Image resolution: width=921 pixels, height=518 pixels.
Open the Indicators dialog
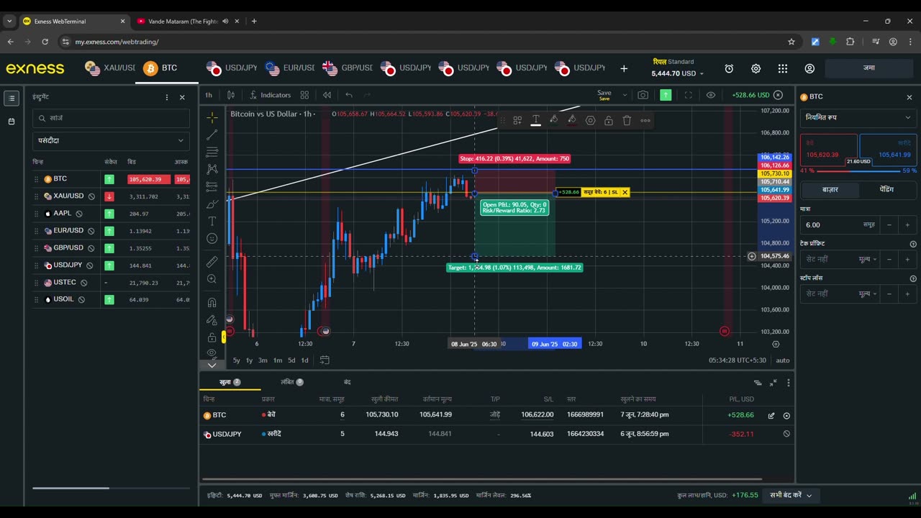[271, 95]
